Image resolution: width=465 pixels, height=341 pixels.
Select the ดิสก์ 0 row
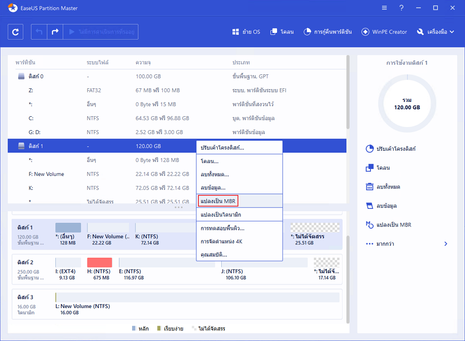(x=177, y=76)
